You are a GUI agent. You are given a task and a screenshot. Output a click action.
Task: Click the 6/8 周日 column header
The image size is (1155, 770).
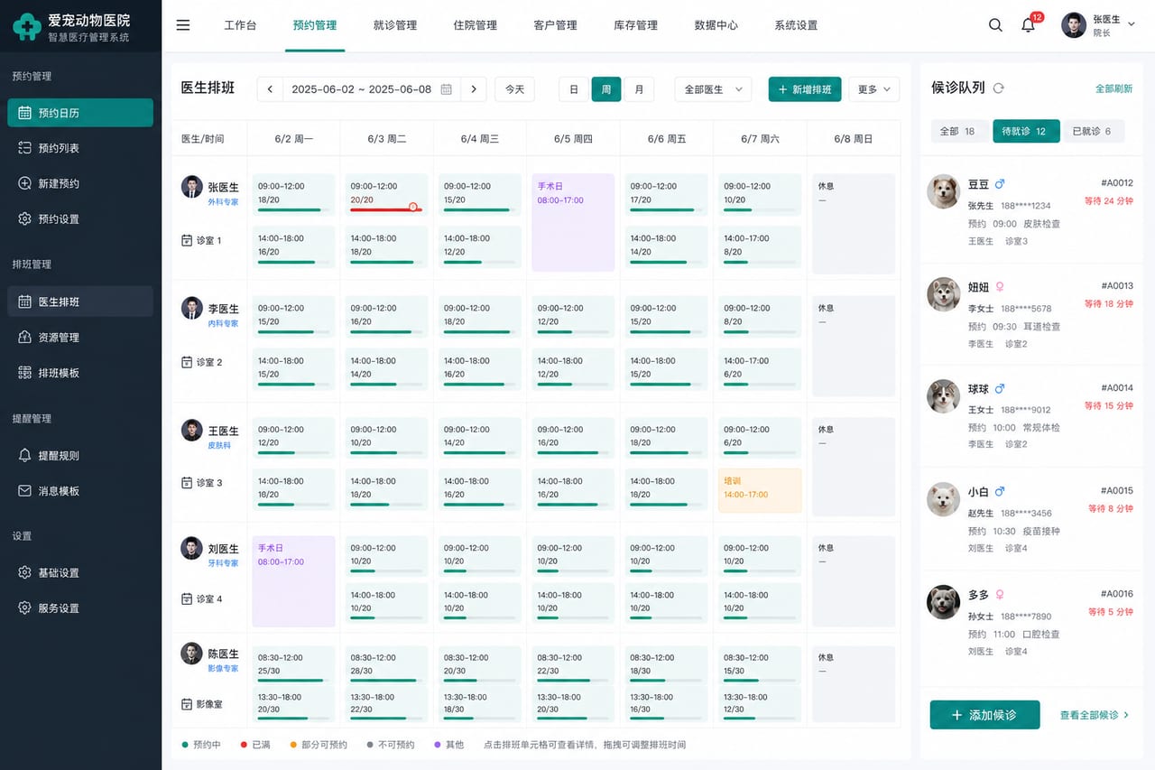tap(853, 139)
